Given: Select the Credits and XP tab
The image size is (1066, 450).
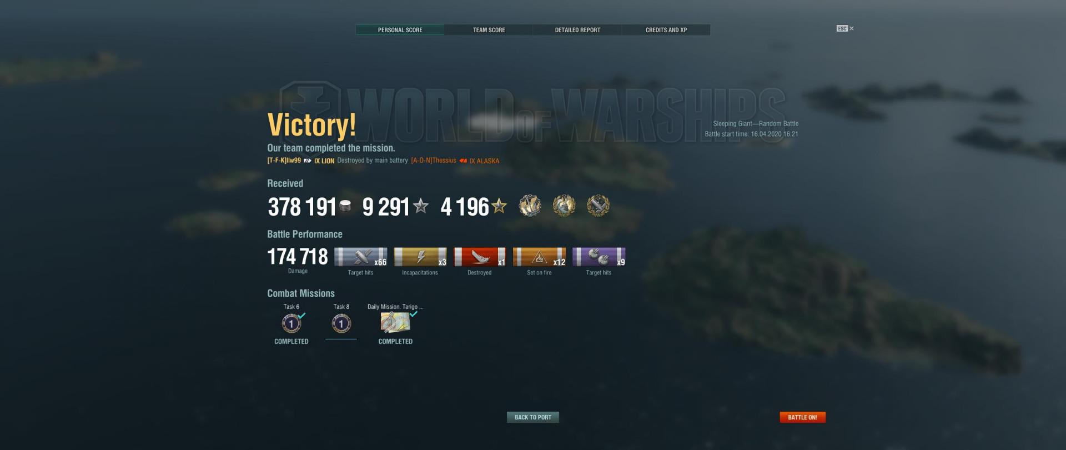Looking at the screenshot, I should coord(666,30).
